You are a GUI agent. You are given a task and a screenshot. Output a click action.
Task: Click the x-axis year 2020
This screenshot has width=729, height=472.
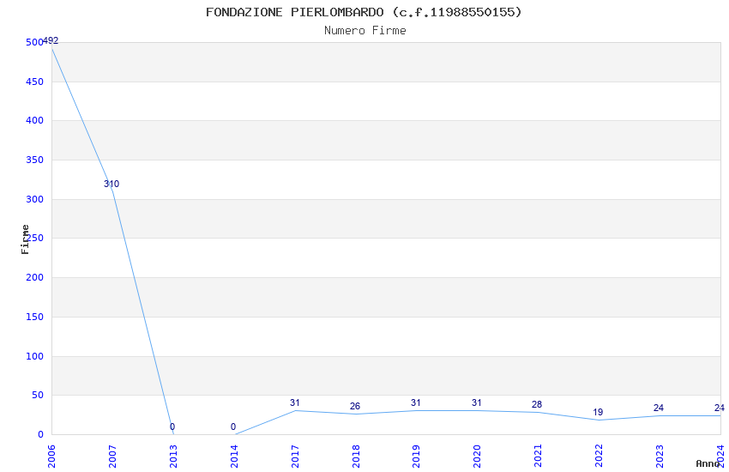[477, 456]
